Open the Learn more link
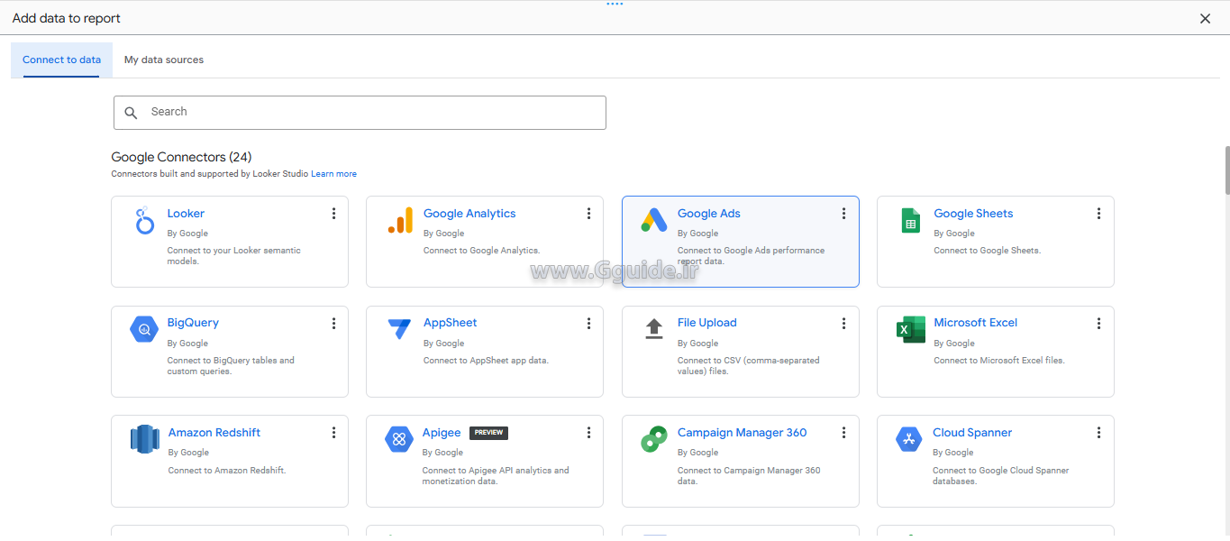This screenshot has height=541, width=1230. click(x=333, y=174)
